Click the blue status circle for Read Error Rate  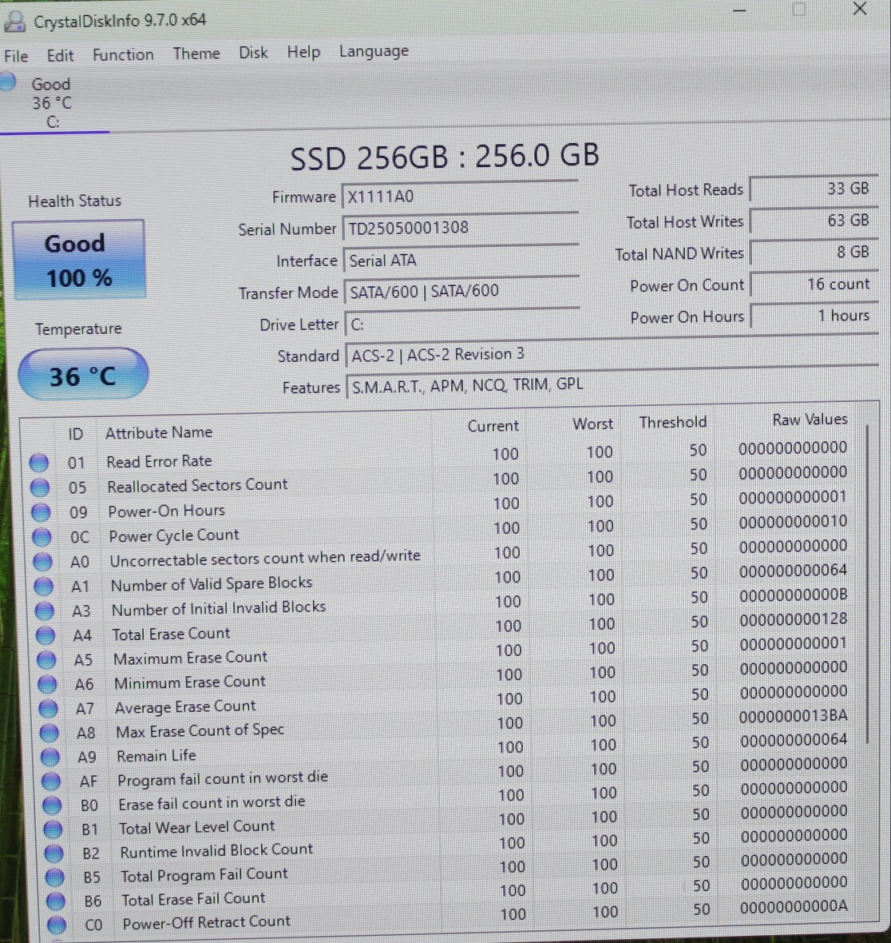click(38, 463)
